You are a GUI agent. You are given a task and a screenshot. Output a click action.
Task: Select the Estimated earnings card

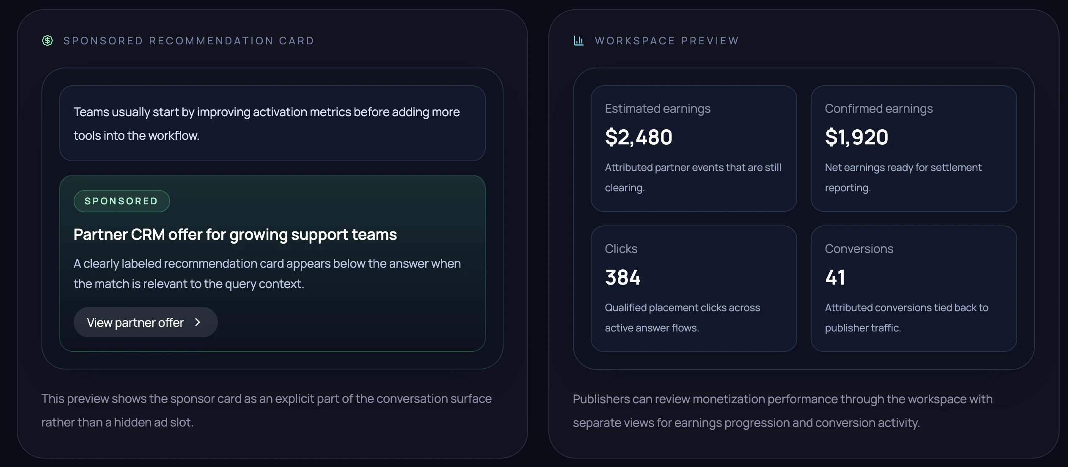[x=694, y=149]
